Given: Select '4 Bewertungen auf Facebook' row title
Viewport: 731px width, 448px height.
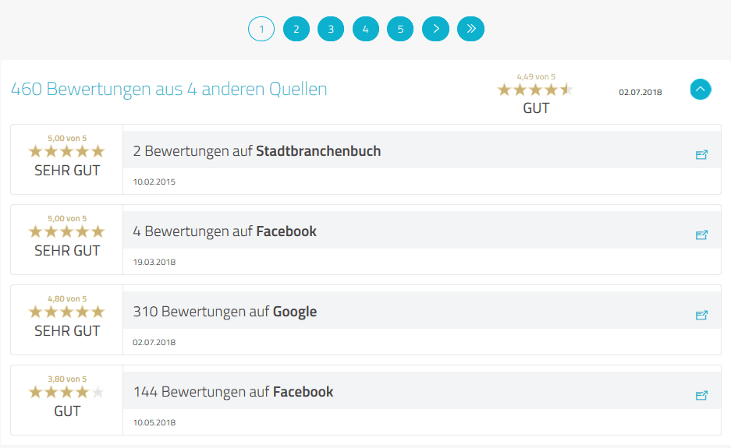Looking at the screenshot, I should (x=225, y=231).
